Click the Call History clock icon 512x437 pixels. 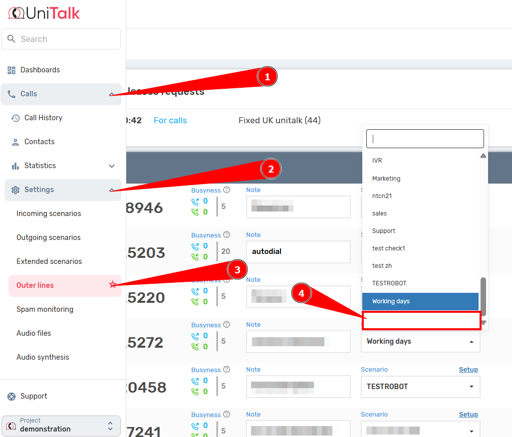pyautogui.click(x=15, y=118)
